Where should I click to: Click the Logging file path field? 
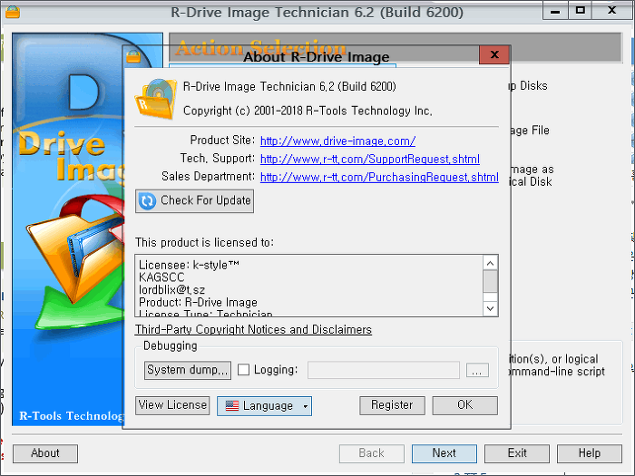(x=384, y=370)
